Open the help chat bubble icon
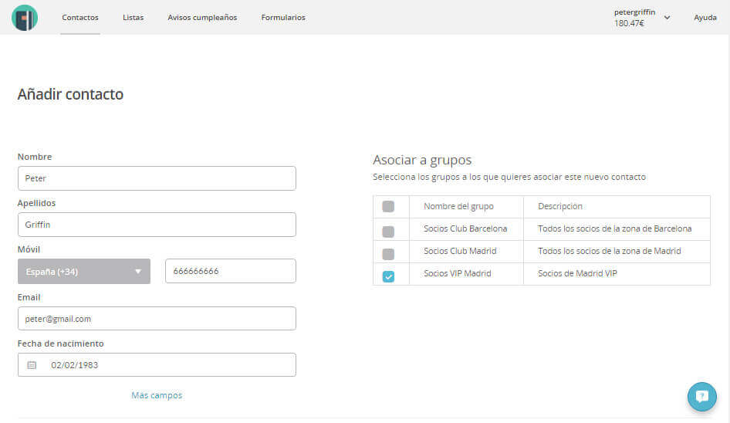The height and width of the screenshot is (423, 730). click(701, 397)
